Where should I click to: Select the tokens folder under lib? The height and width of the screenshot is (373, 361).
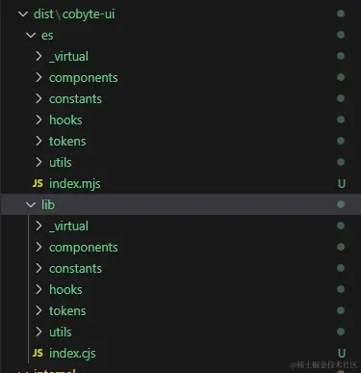[x=67, y=311]
